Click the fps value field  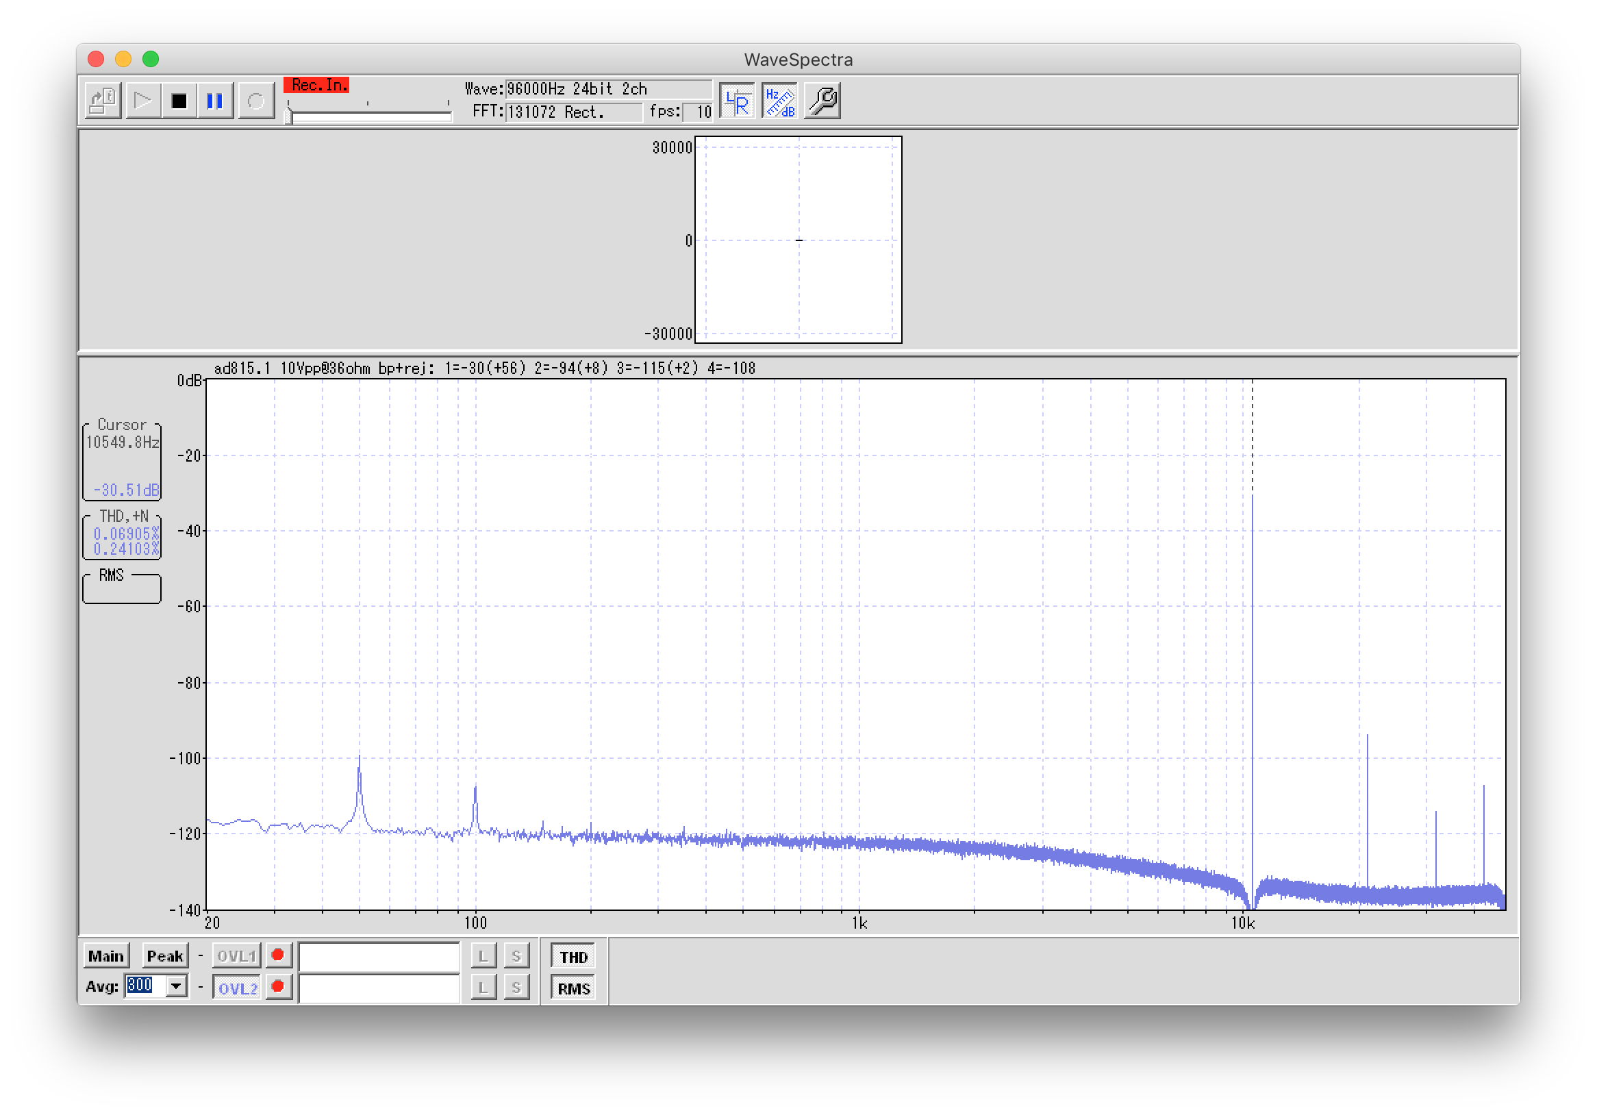[x=698, y=112]
